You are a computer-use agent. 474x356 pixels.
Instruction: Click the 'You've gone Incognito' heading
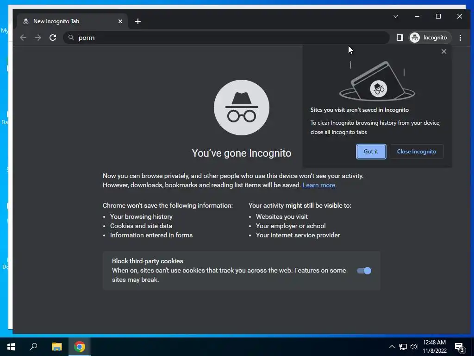[x=242, y=153]
